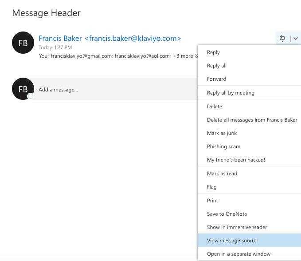Select Forward in the context menu

pyautogui.click(x=216, y=79)
